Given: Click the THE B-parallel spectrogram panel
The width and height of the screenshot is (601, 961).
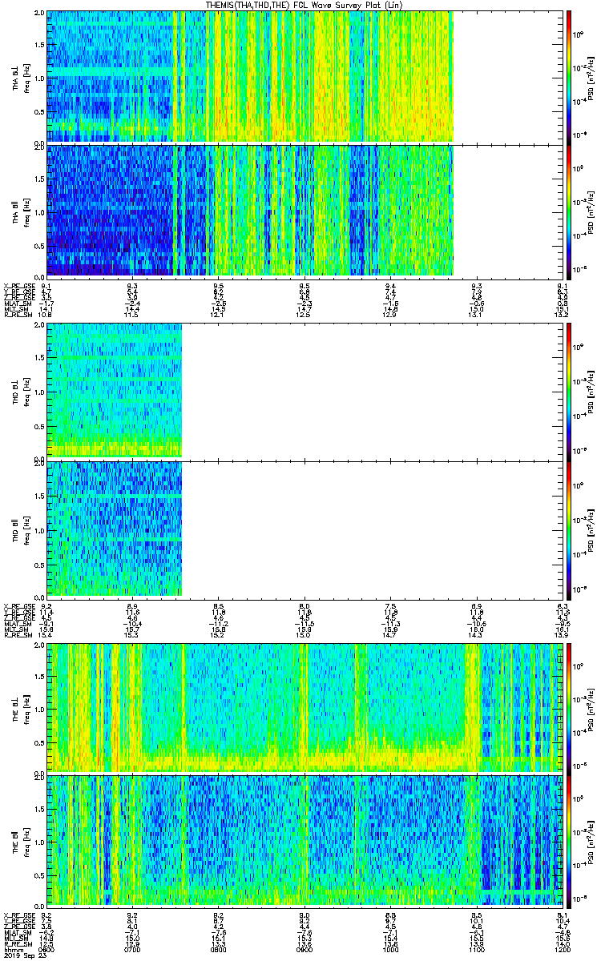Looking at the screenshot, I should coord(305,841).
